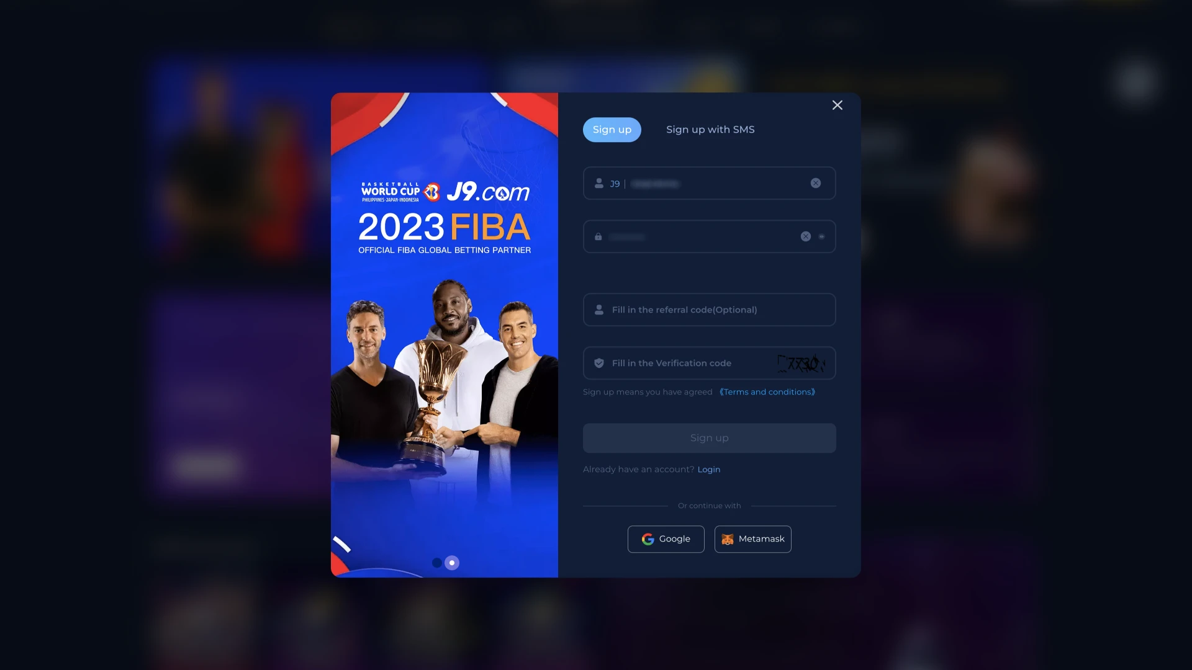Click Login link to sign in
The width and height of the screenshot is (1192, 670).
[708, 469]
